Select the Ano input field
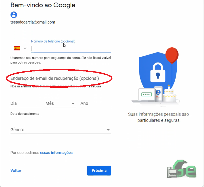Viewport: 204px width, 187px height. click(x=96, y=103)
